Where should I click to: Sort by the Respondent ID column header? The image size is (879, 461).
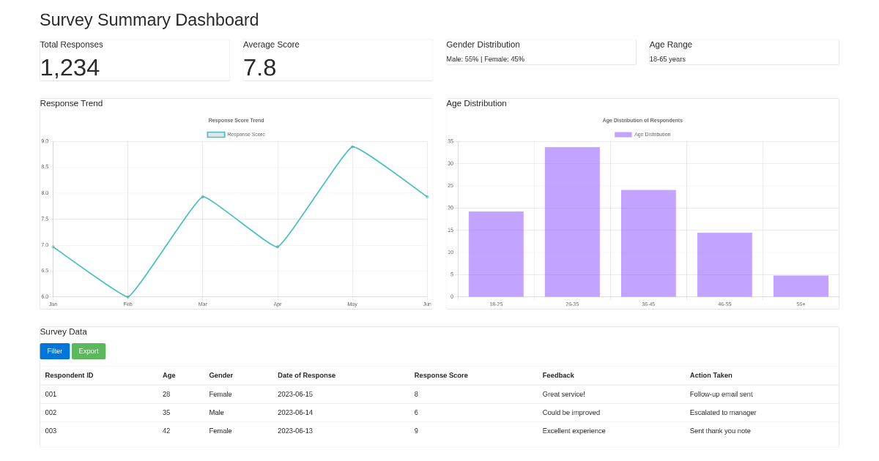68,375
